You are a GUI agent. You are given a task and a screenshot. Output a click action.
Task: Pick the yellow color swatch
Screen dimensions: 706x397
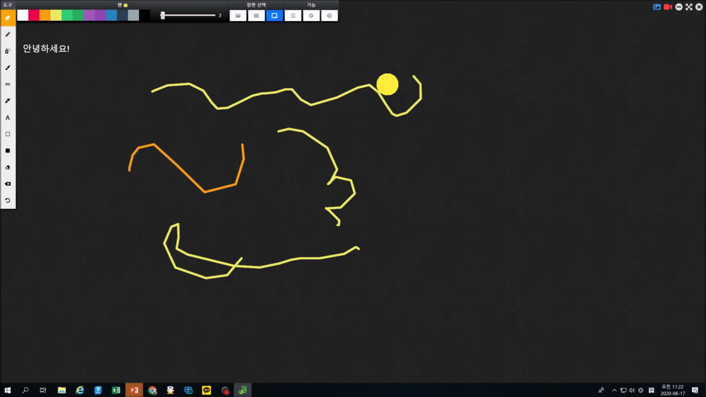click(x=56, y=16)
